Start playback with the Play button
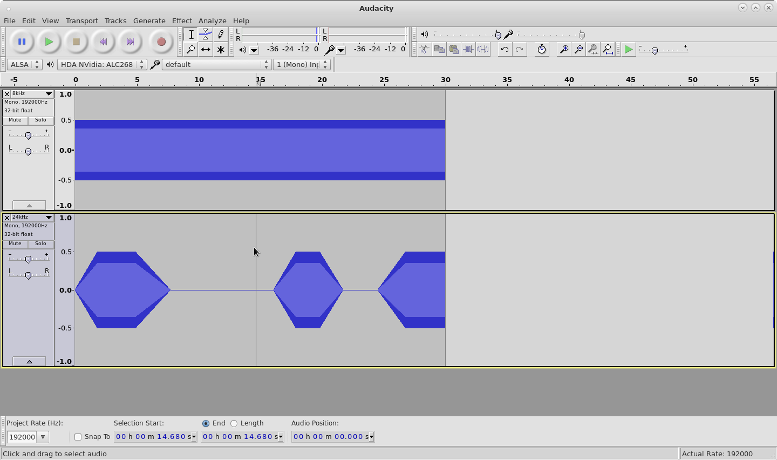Viewport: 777px width, 460px height. [49, 42]
